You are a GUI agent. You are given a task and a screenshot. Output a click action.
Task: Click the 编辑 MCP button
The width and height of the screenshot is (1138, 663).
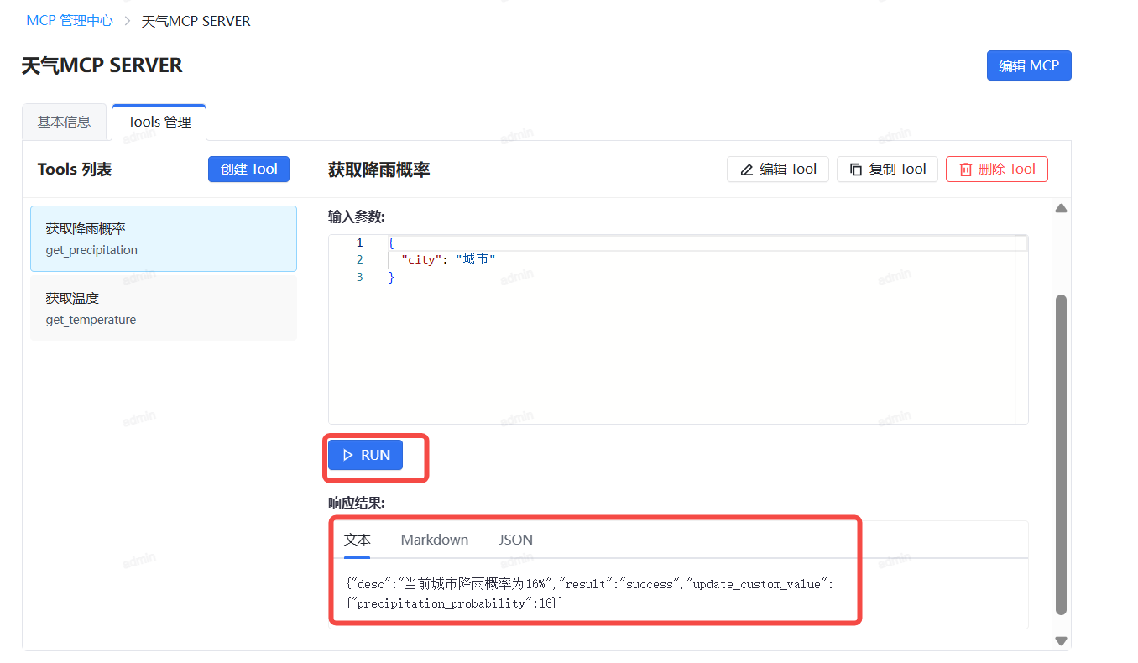pos(1029,65)
